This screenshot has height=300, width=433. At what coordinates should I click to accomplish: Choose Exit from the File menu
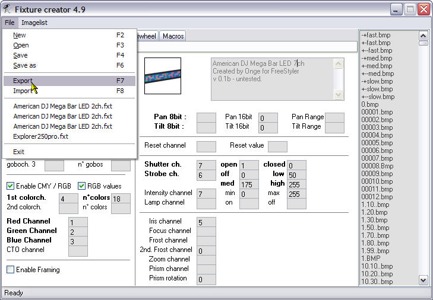[x=69, y=152]
